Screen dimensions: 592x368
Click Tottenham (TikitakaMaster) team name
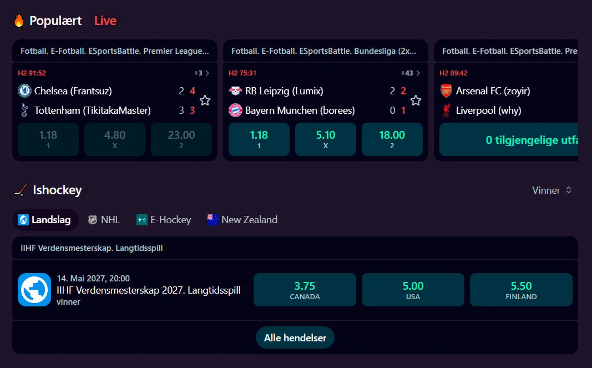click(93, 110)
